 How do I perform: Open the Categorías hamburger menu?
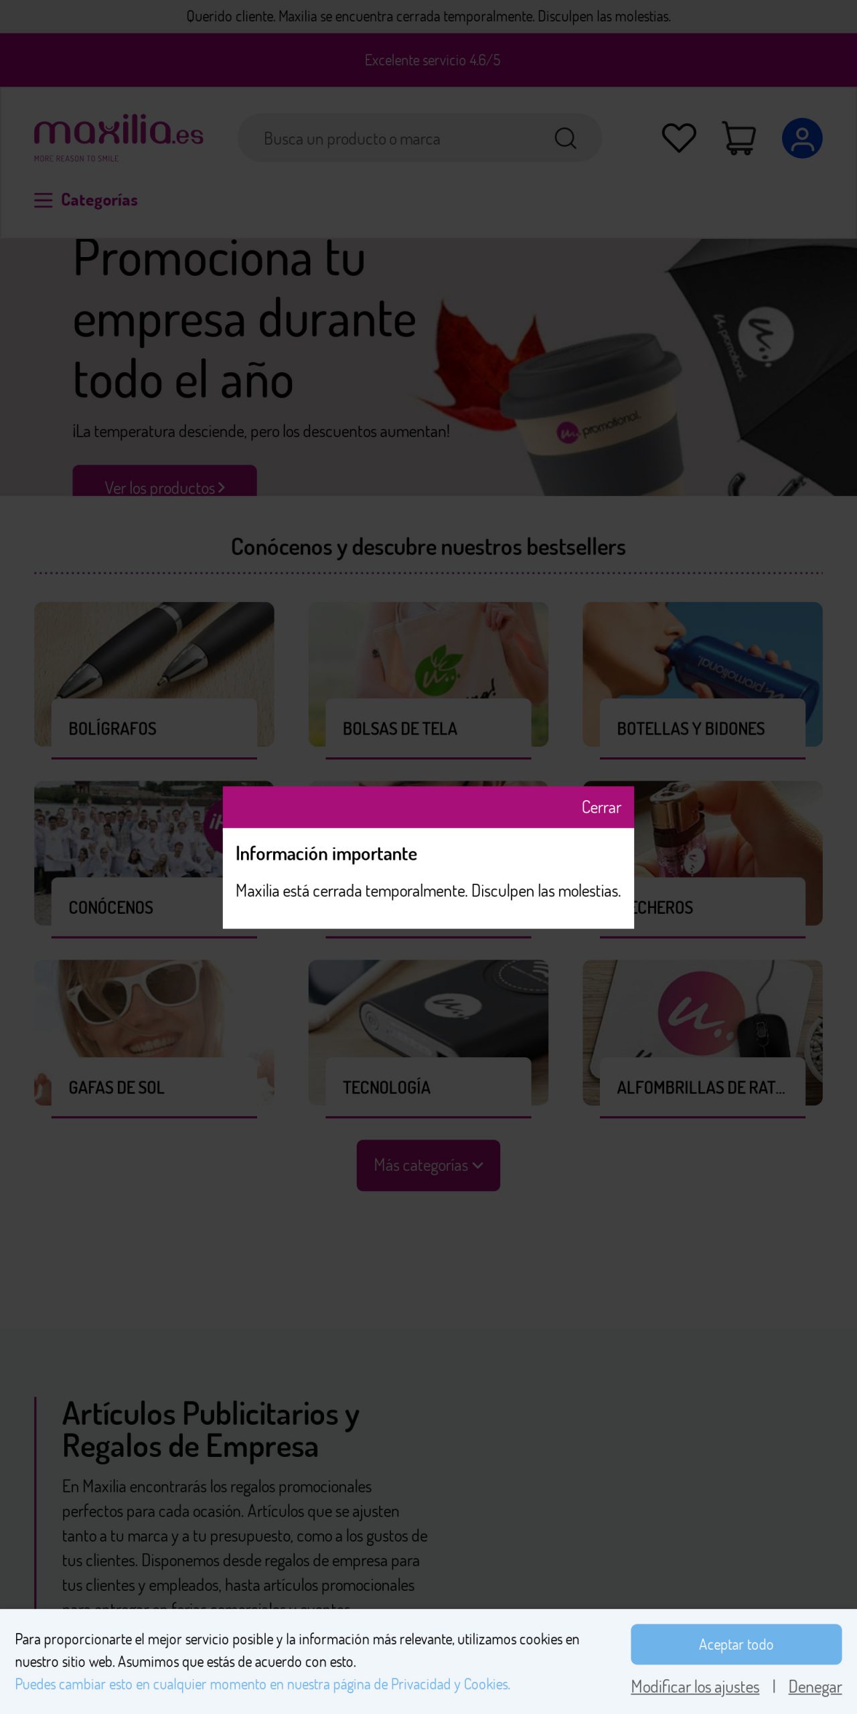click(86, 200)
